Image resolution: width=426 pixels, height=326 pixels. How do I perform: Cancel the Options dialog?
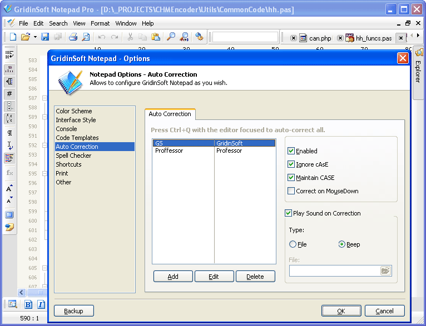pos(385,311)
